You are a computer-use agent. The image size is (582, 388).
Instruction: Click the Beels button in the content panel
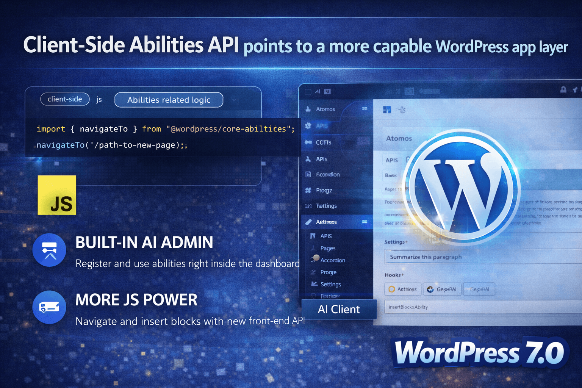[x=391, y=175]
